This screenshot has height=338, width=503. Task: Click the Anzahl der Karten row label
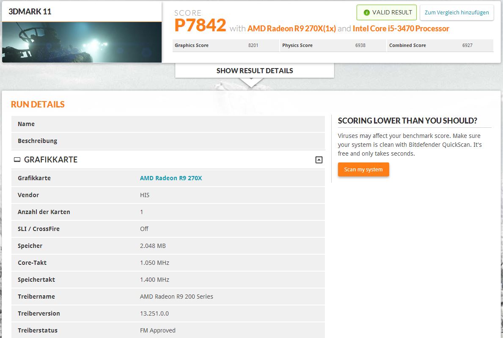[44, 212]
